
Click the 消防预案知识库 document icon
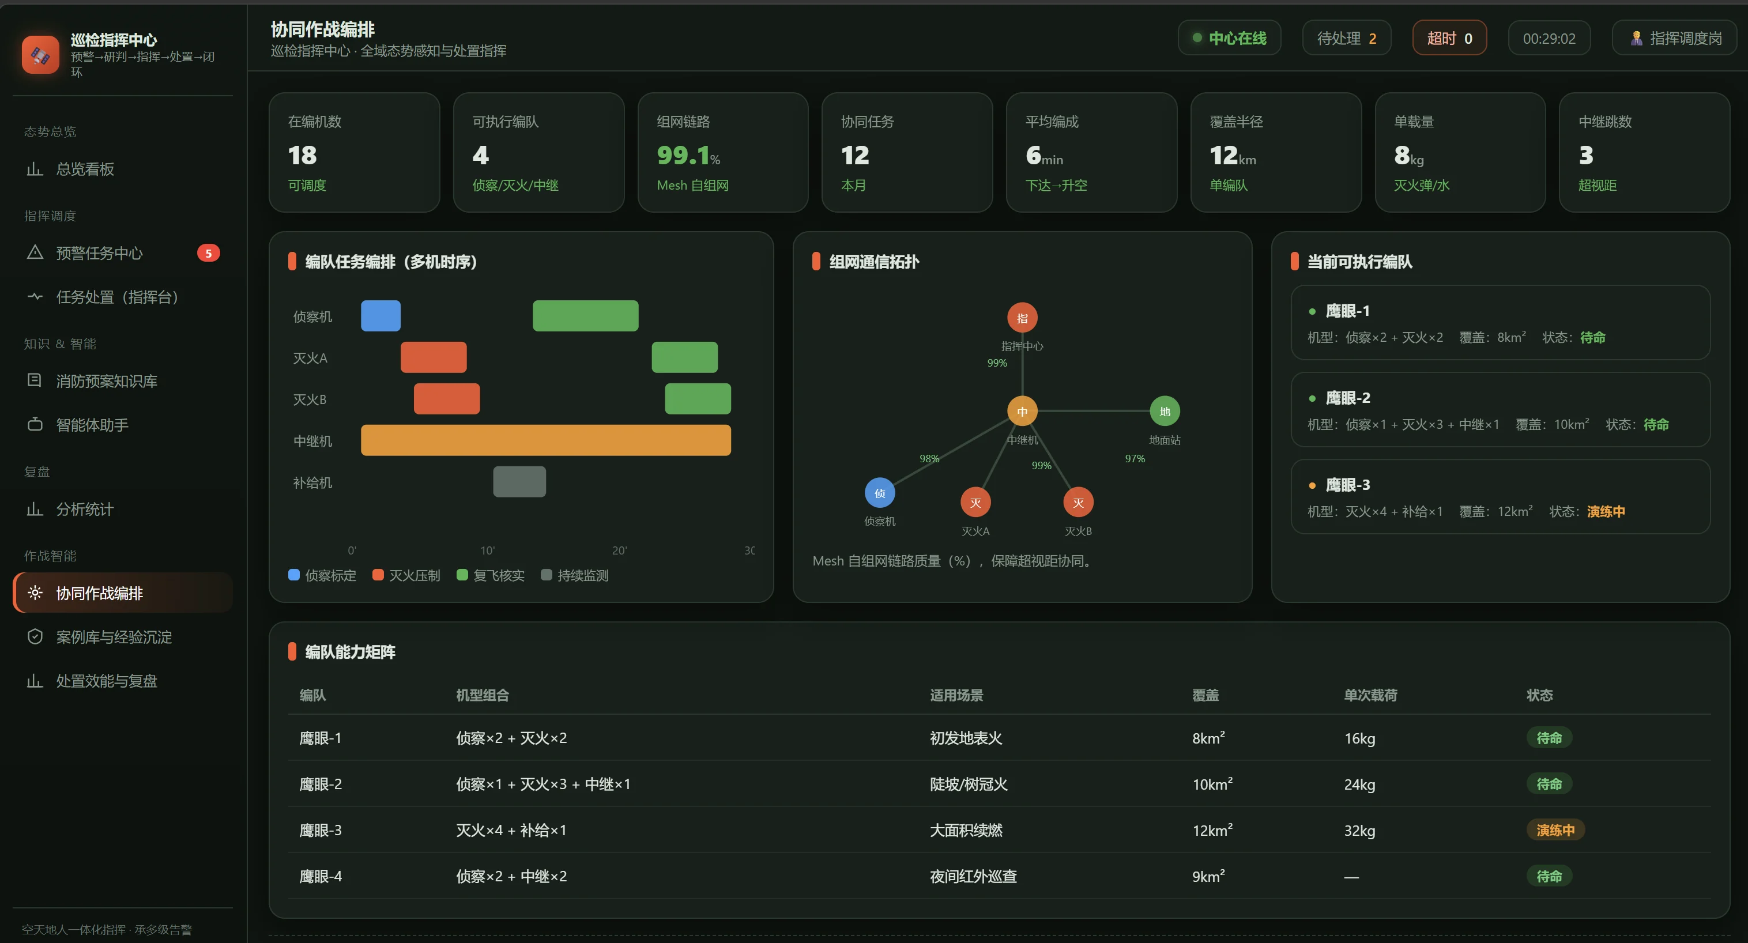click(x=35, y=380)
